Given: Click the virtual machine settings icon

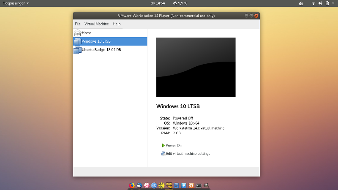Looking at the screenshot, I should [x=163, y=154].
